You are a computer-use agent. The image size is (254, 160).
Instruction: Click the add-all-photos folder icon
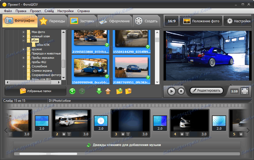(x=119, y=91)
